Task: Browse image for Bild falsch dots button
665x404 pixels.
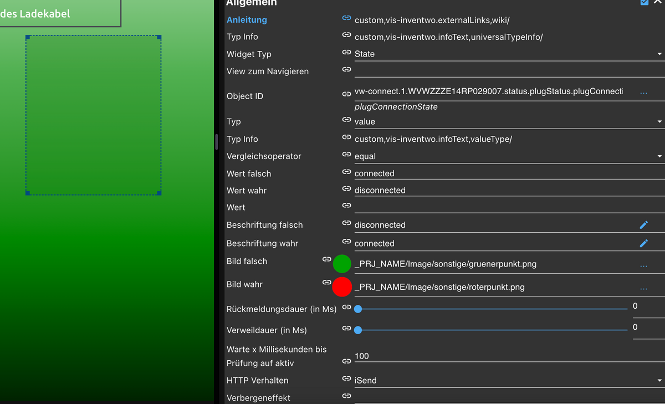Action: click(x=643, y=265)
